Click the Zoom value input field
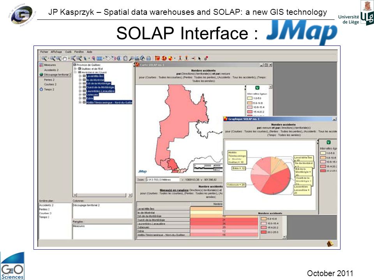 pyautogui.click(x=162, y=180)
